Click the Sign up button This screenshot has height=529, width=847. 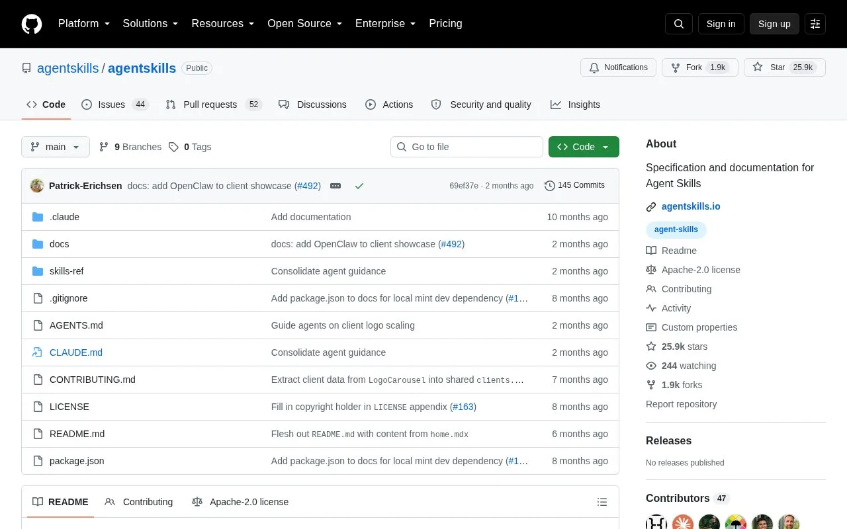pyautogui.click(x=774, y=24)
